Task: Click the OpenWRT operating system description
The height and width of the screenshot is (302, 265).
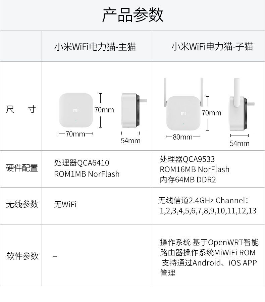Action: pos(209,257)
